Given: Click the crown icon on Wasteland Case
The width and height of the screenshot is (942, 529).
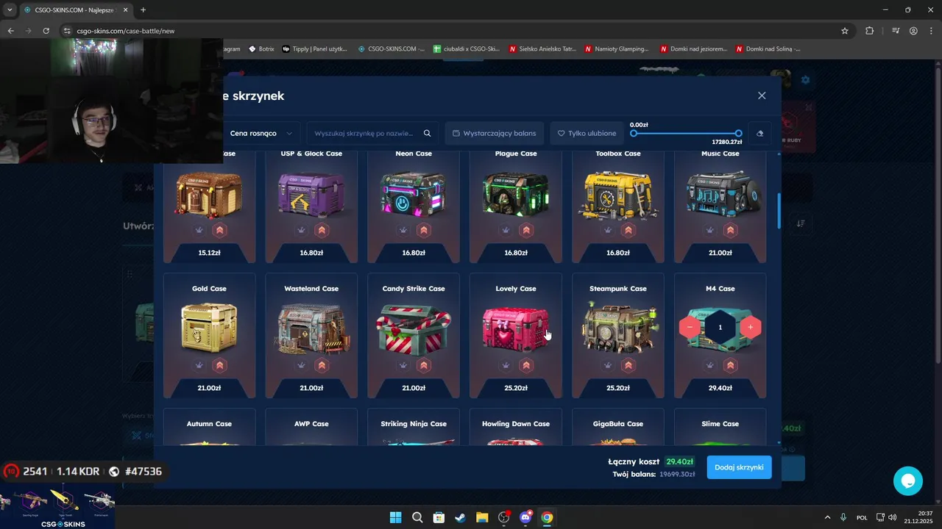Looking at the screenshot, I should 301,365.
